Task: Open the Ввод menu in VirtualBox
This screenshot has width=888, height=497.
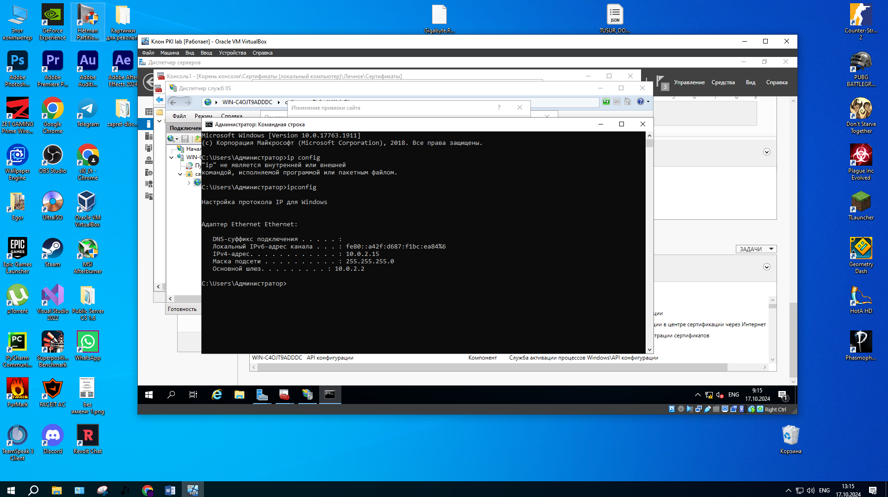Action: coord(206,53)
